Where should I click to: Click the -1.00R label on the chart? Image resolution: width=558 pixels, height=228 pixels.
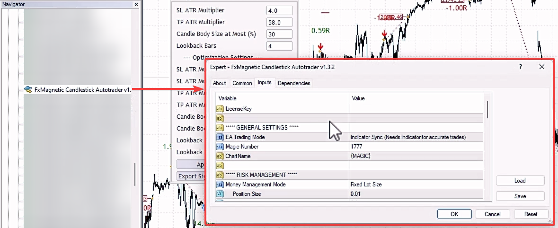456,8
